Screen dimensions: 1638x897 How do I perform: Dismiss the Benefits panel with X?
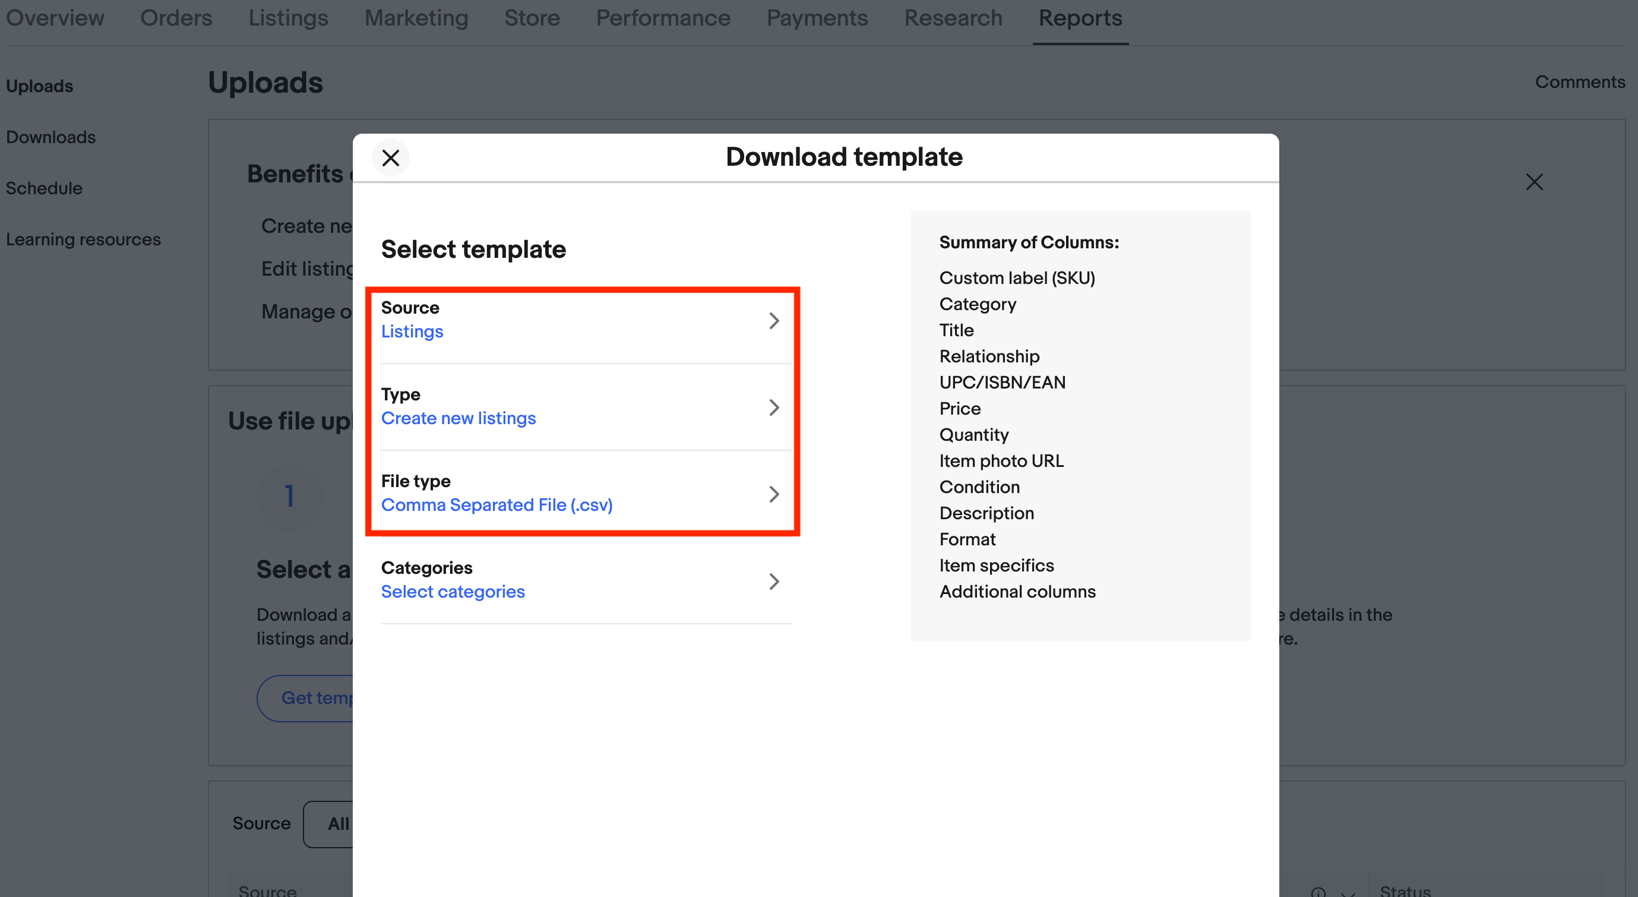click(1534, 182)
